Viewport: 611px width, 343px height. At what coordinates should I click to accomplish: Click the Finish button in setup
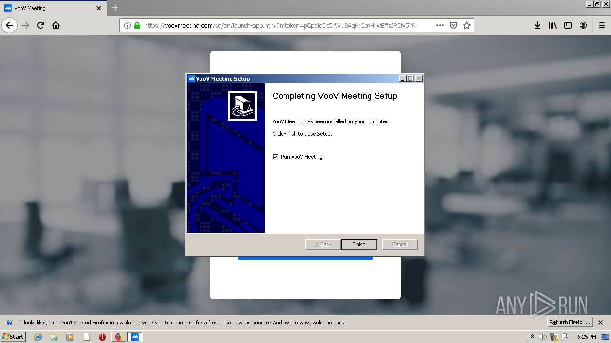pos(358,244)
